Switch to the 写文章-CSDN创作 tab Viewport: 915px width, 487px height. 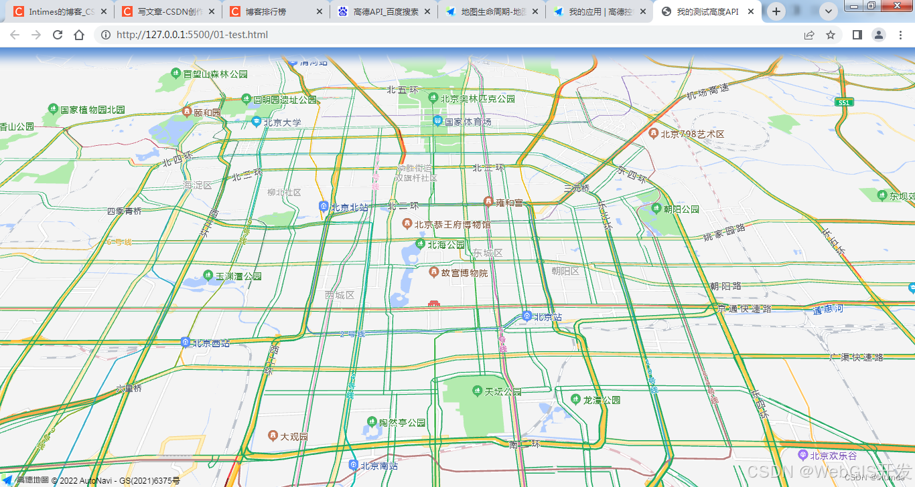pyautogui.click(x=169, y=11)
